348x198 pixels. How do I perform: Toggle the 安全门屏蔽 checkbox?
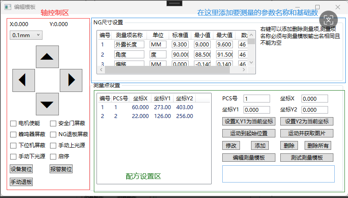(53, 123)
